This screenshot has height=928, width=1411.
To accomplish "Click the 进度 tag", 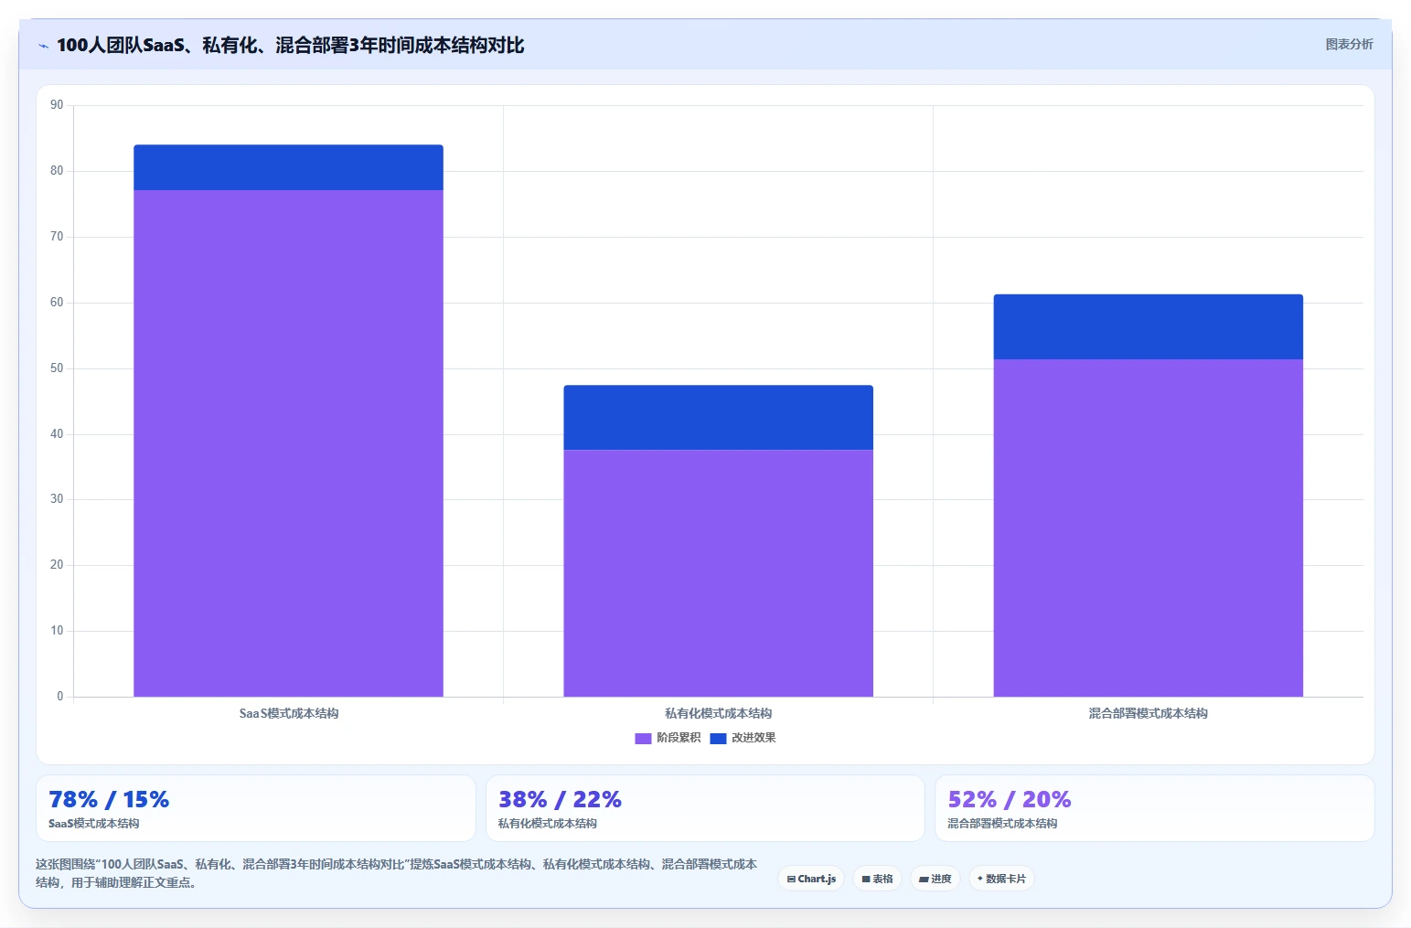I will pyautogui.click(x=935, y=879).
